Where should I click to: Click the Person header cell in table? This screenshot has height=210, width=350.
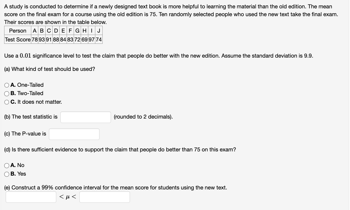click(17, 31)
